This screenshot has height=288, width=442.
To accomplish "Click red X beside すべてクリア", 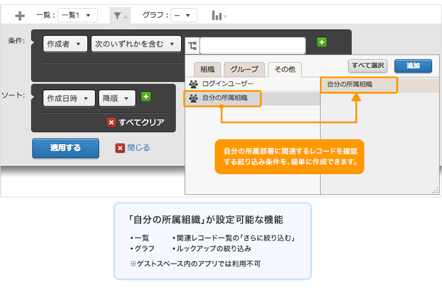I will 111,123.
